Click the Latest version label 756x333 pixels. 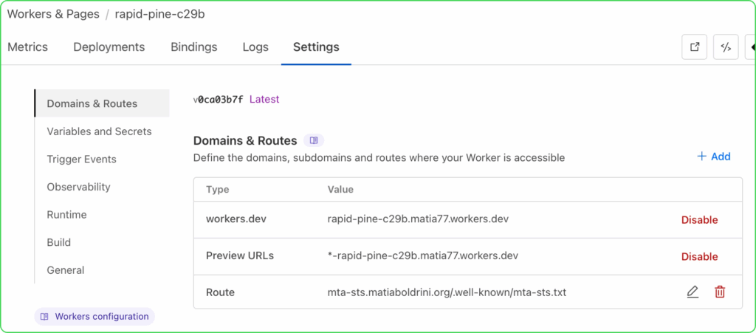(264, 100)
